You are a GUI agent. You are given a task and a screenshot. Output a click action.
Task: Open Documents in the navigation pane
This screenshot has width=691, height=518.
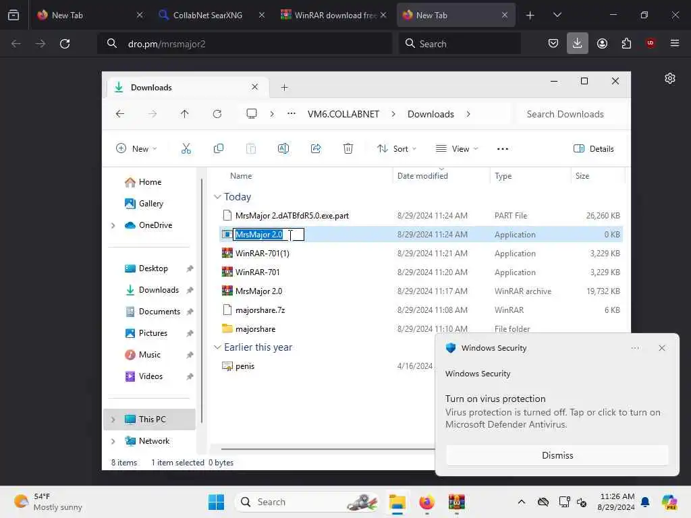click(159, 312)
